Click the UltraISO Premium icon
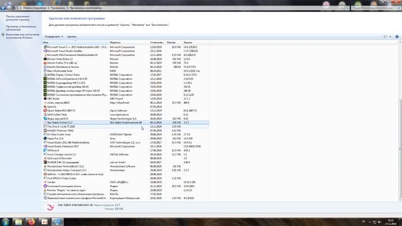This screenshot has height=226, width=402. [x=45, y=131]
